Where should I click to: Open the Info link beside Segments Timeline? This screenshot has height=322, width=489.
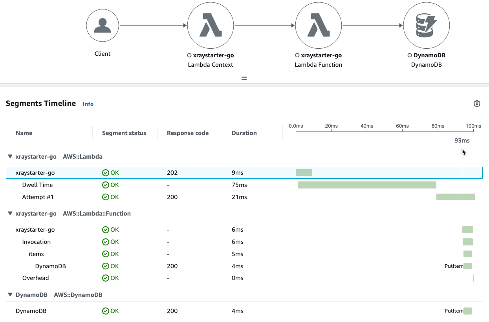tap(88, 104)
